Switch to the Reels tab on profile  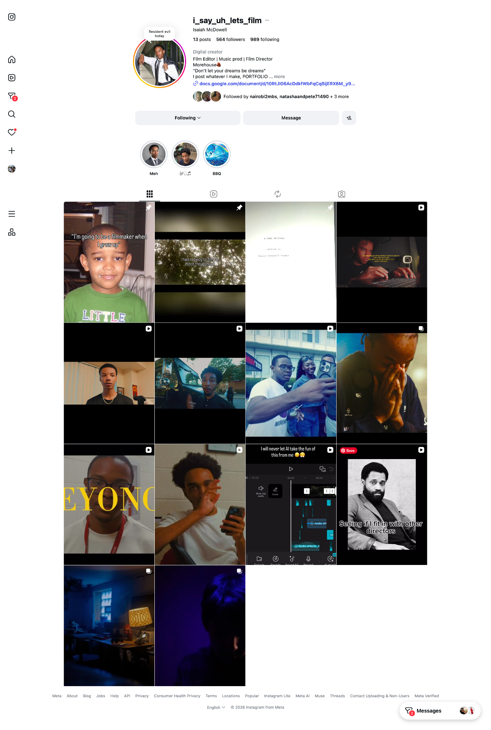click(213, 194)
